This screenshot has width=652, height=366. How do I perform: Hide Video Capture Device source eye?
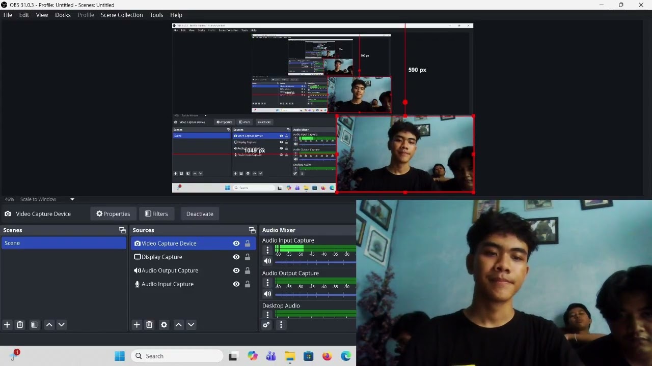pyautogui.click(x=236, y=243)
